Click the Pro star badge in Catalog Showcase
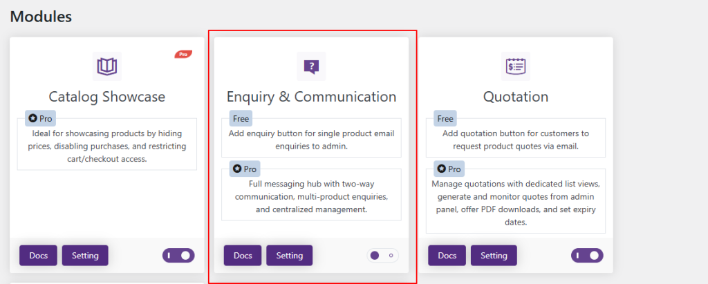The width and height of the screenshot is (708, 284). tap(40, 118)
